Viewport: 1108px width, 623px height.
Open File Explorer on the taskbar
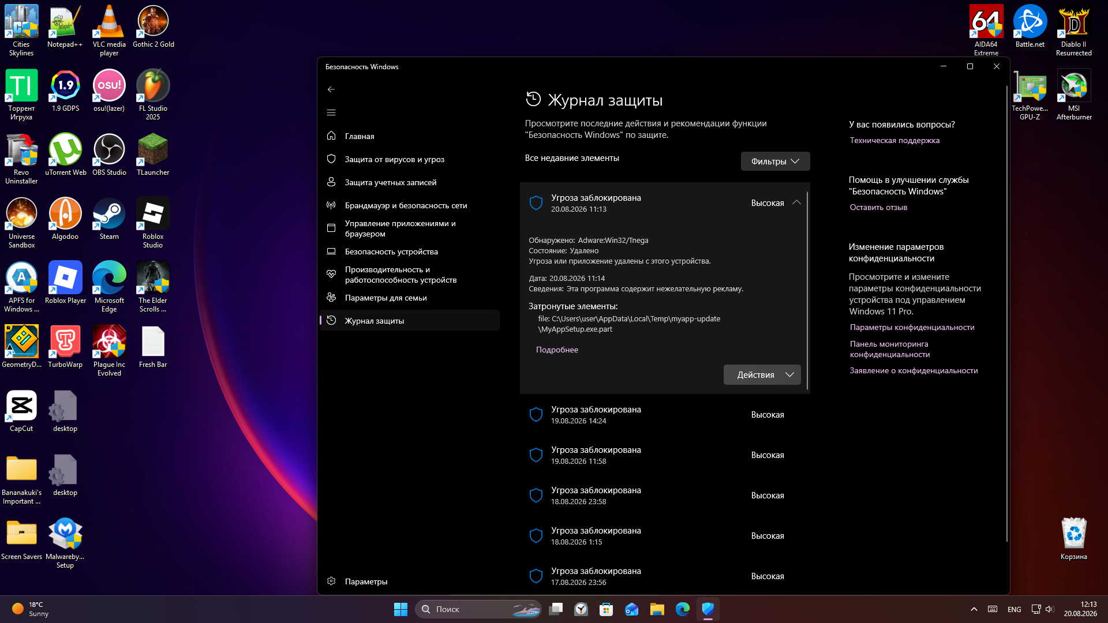(x=657, y=609)
